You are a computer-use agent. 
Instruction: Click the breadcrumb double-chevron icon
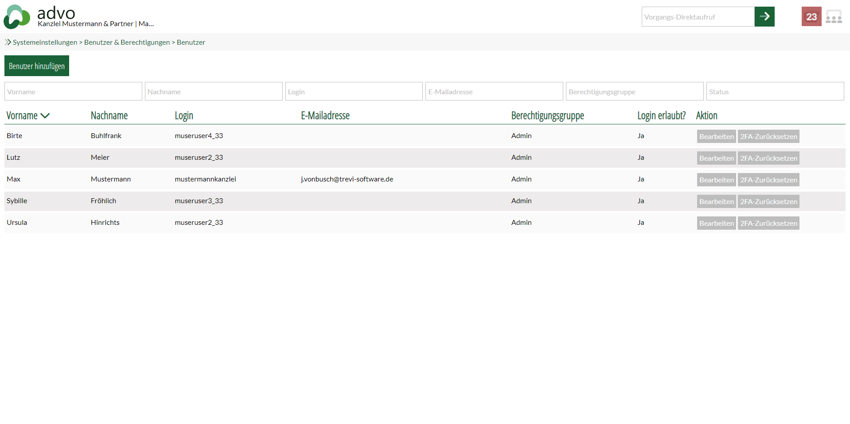[x=8, y=42]
